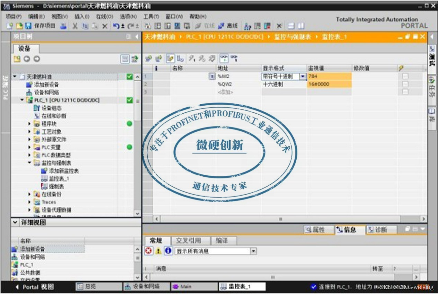Image resolution: width=439 pixels, height=294 pixels.
Task: Open the 项目(P) menu
Action: (14, 16)
